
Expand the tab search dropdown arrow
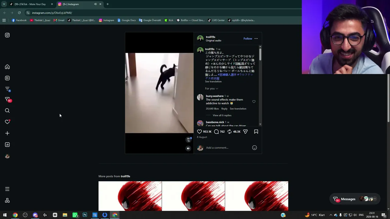pos(4,4)
